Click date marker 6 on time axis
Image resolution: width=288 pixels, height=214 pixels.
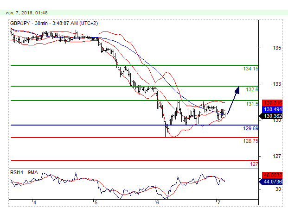(x=157, y=202)
